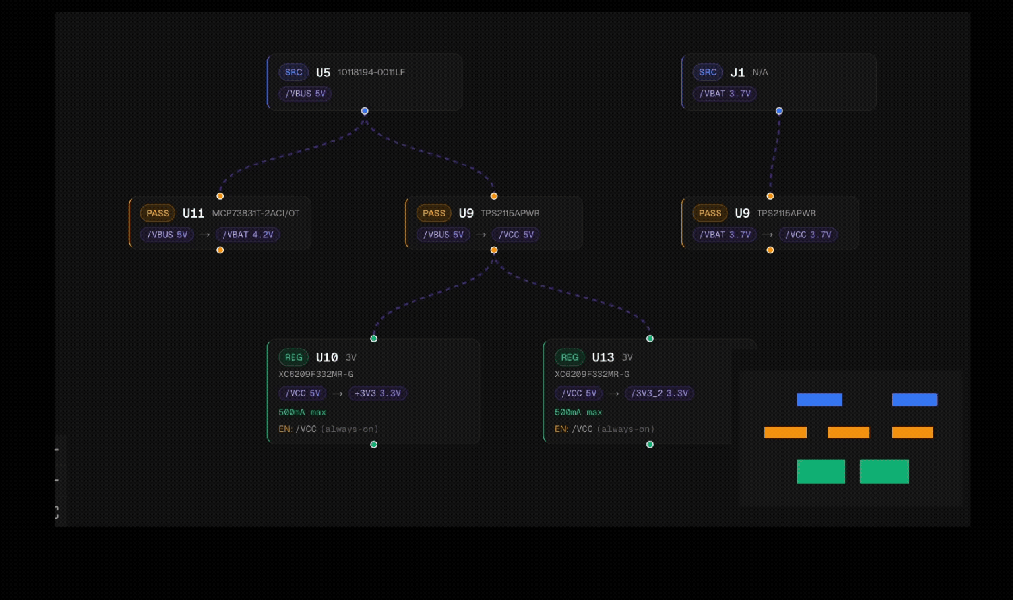Click the PASS badge on the rightmost U9 node
The height and width of the screenshot is (600, 1013).
tap(710, 213)
